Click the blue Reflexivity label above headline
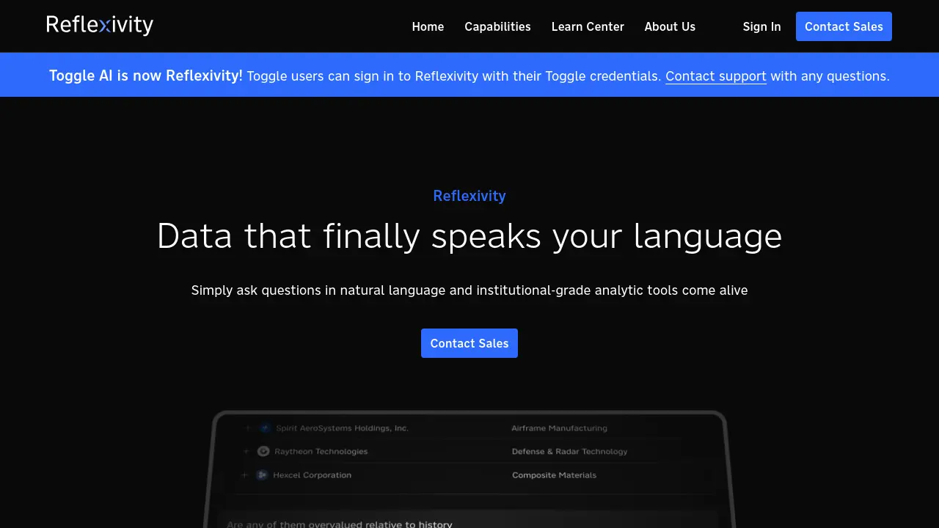The width and height of the screenshot is (939, 528). [469, 196]
